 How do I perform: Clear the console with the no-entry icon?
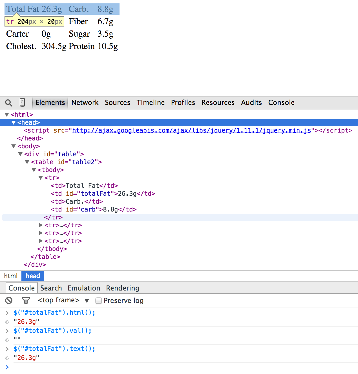pyautogui.click(x=9, y=300)
